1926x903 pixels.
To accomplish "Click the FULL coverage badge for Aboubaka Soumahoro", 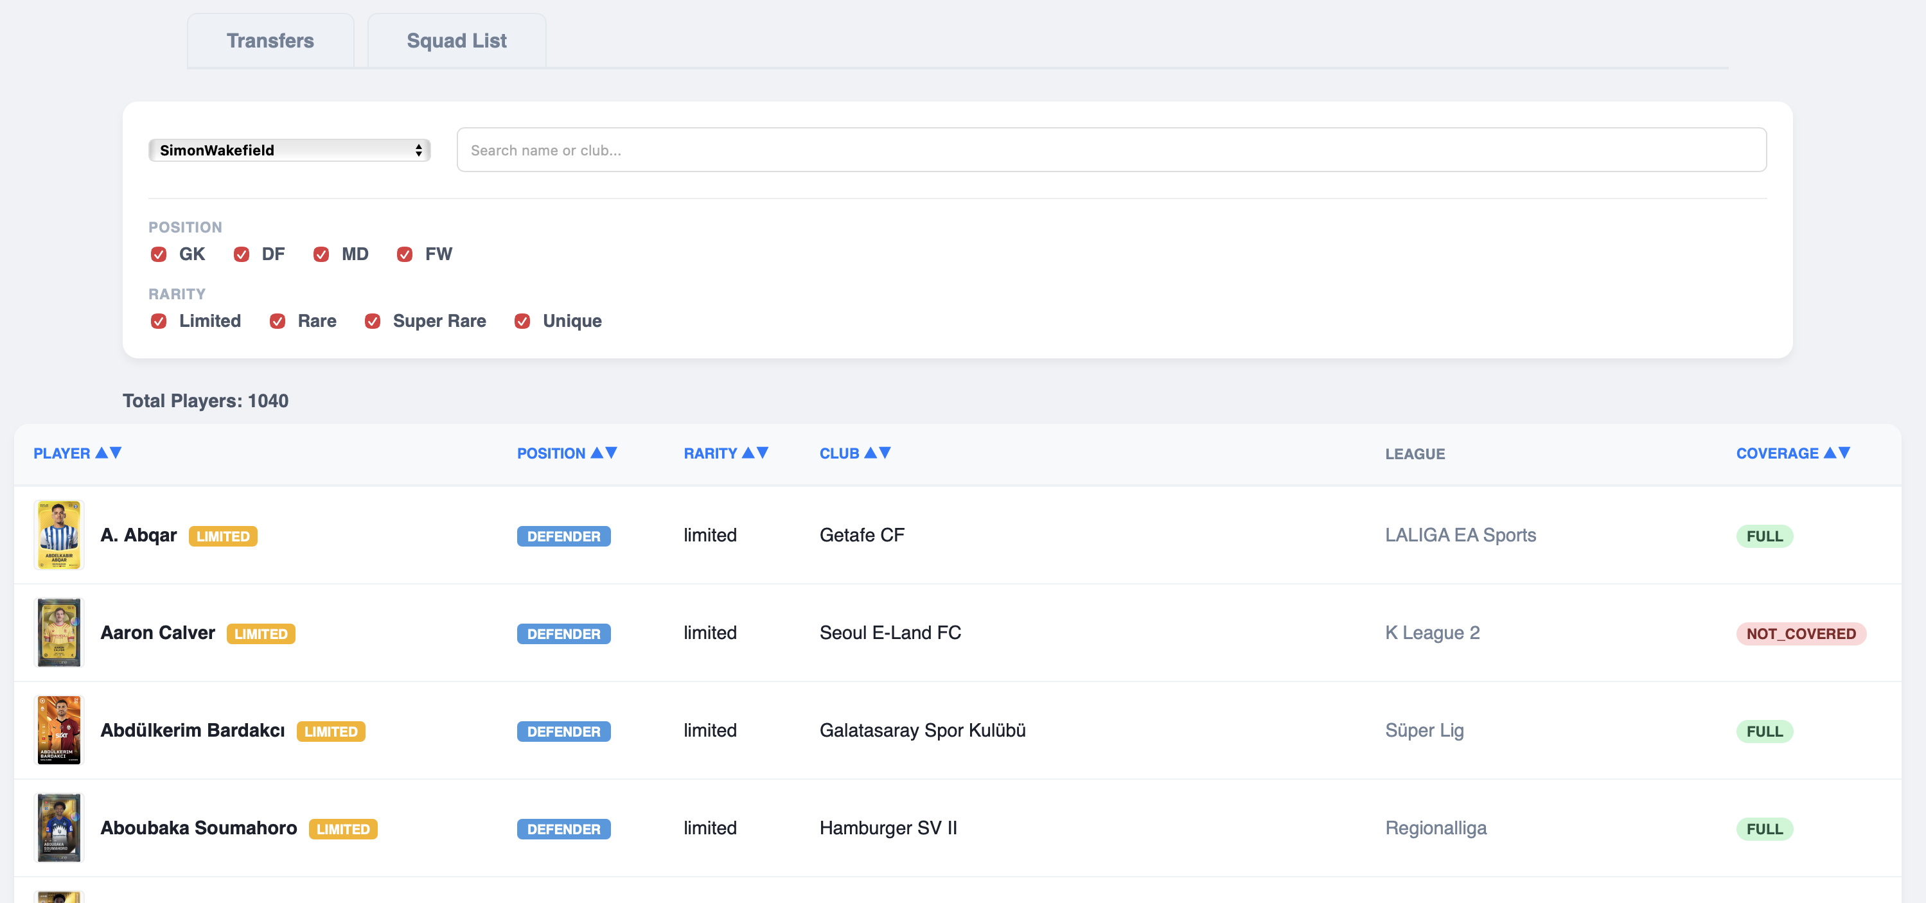I will tap(1765, 829).
